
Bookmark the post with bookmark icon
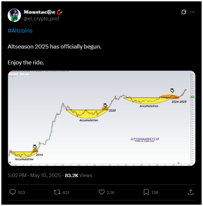click(x=146, y=192)
